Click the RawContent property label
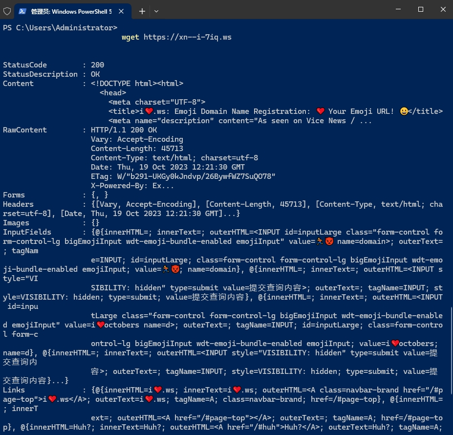This screenshot has width=453, height=435. pos(25,130)
